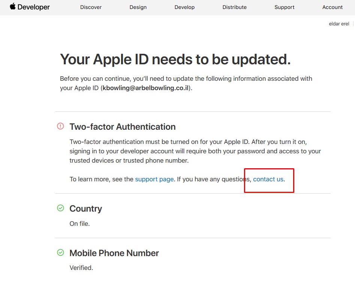
Task: Click the "Verified." status text
Action: coord(81,268)
